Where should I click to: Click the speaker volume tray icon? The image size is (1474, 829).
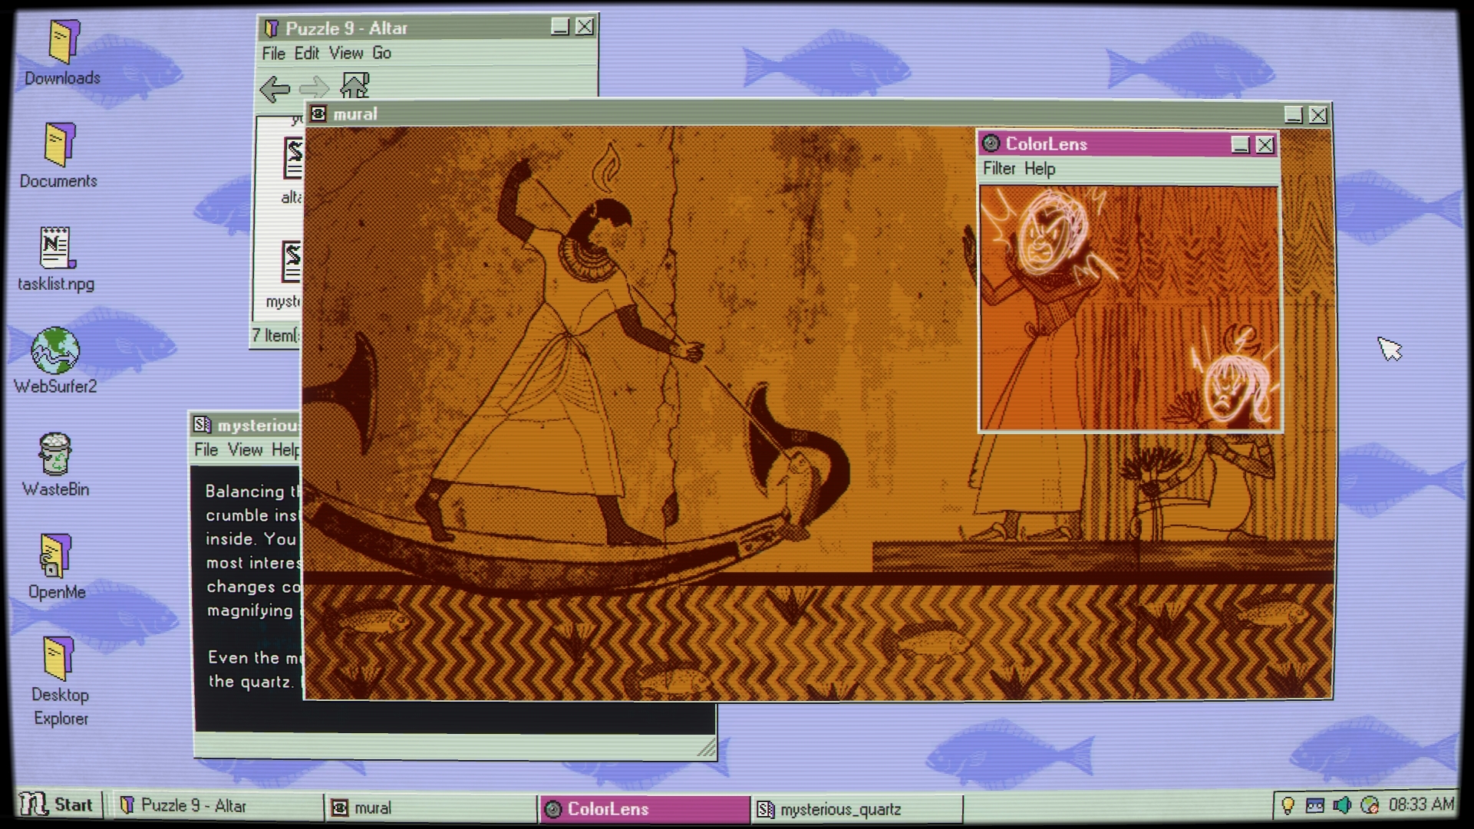coord(1342,805)
